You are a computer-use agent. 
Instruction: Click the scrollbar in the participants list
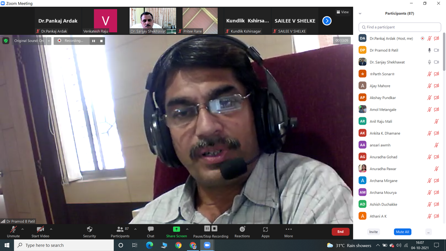click(444, 52)
